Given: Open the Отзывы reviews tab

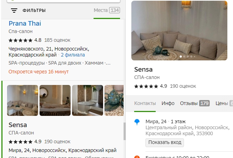Looking at the screenshot, I should tap(195, 103).
